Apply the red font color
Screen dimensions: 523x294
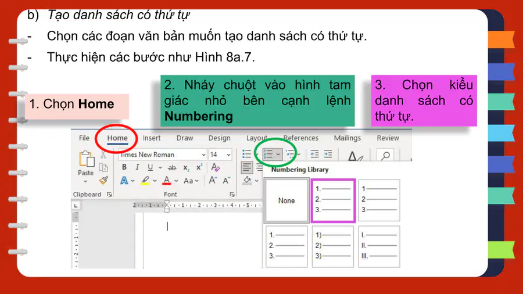(167, 180)
